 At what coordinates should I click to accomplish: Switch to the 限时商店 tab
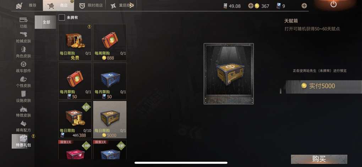pyautogui.click(x=91, y=6)
